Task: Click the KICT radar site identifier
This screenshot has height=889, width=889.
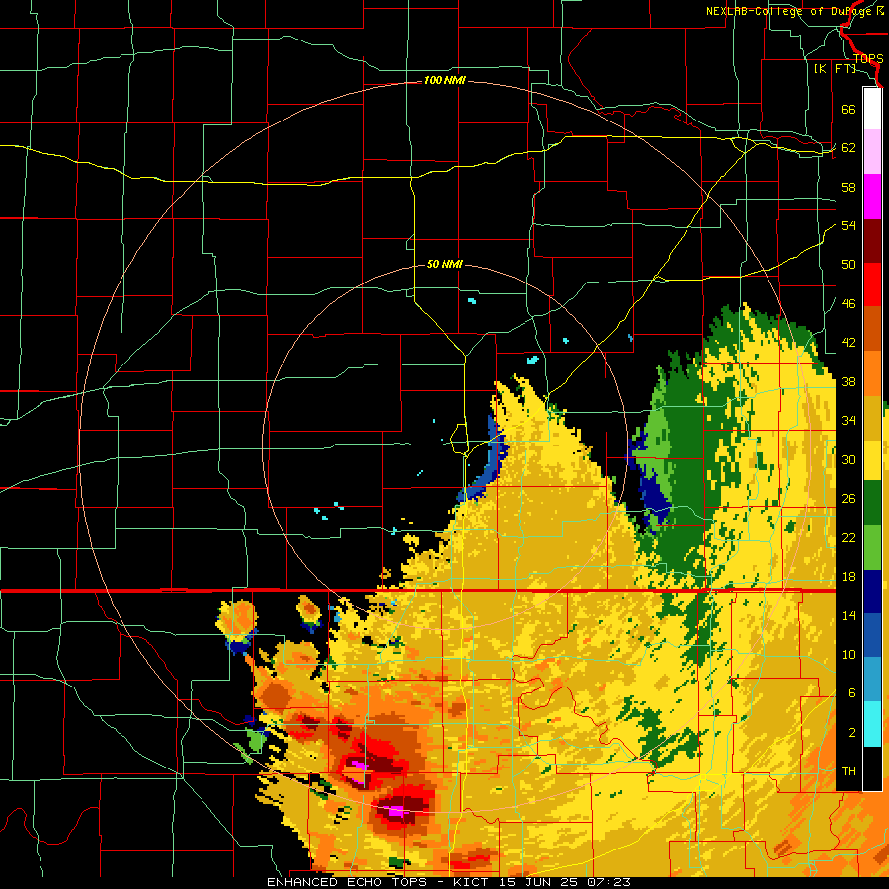Action: [x=473, y=882]
